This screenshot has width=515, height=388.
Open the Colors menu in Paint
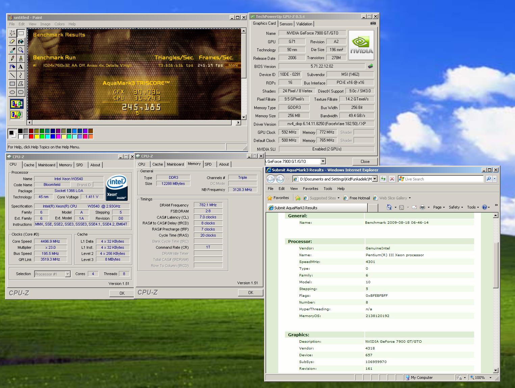pos(59,24)
